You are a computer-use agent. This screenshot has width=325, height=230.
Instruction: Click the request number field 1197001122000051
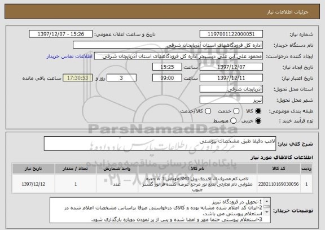click(231, 34)
